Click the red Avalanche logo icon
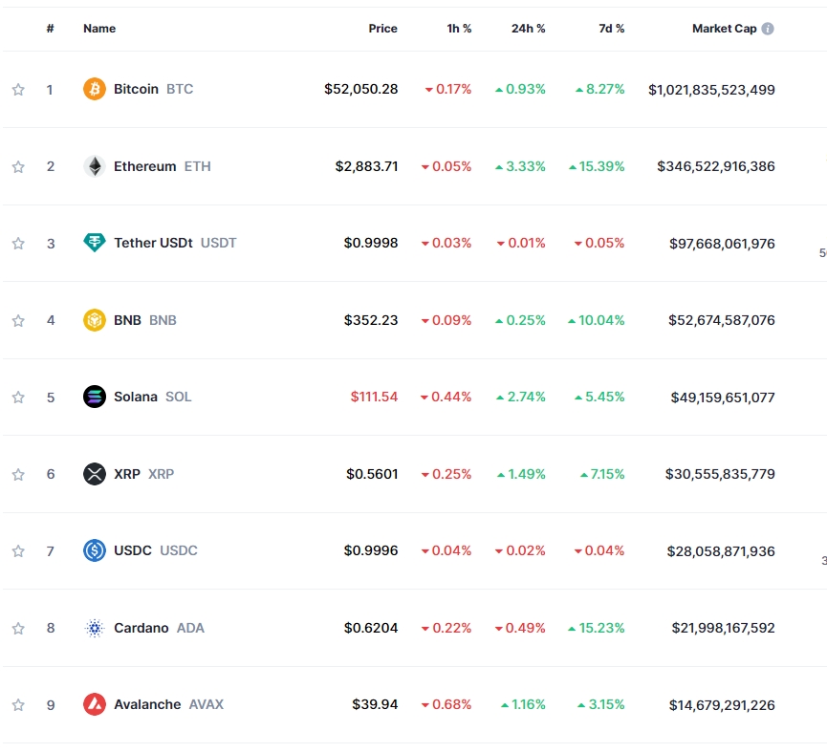 pos(95,704)
